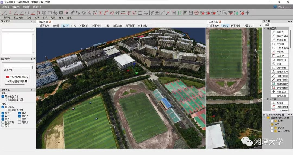Click 重置视角 in the free view
293x155 pixels.
point(44,26)
